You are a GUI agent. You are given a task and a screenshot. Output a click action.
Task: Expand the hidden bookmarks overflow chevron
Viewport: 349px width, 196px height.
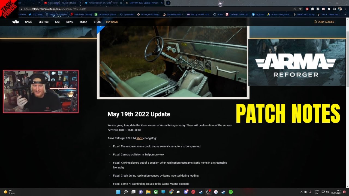345,14
